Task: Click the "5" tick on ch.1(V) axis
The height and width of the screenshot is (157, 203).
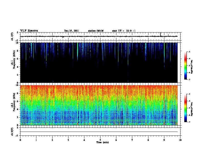Action: (17, 33)
